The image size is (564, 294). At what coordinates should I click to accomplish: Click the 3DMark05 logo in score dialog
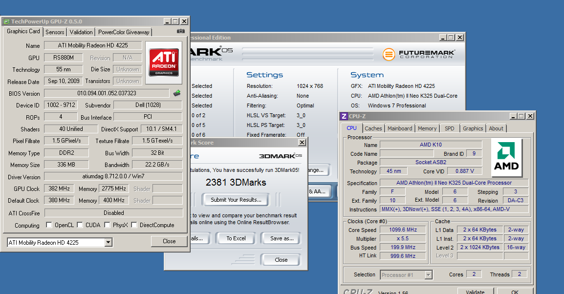[x=280, y=156]
